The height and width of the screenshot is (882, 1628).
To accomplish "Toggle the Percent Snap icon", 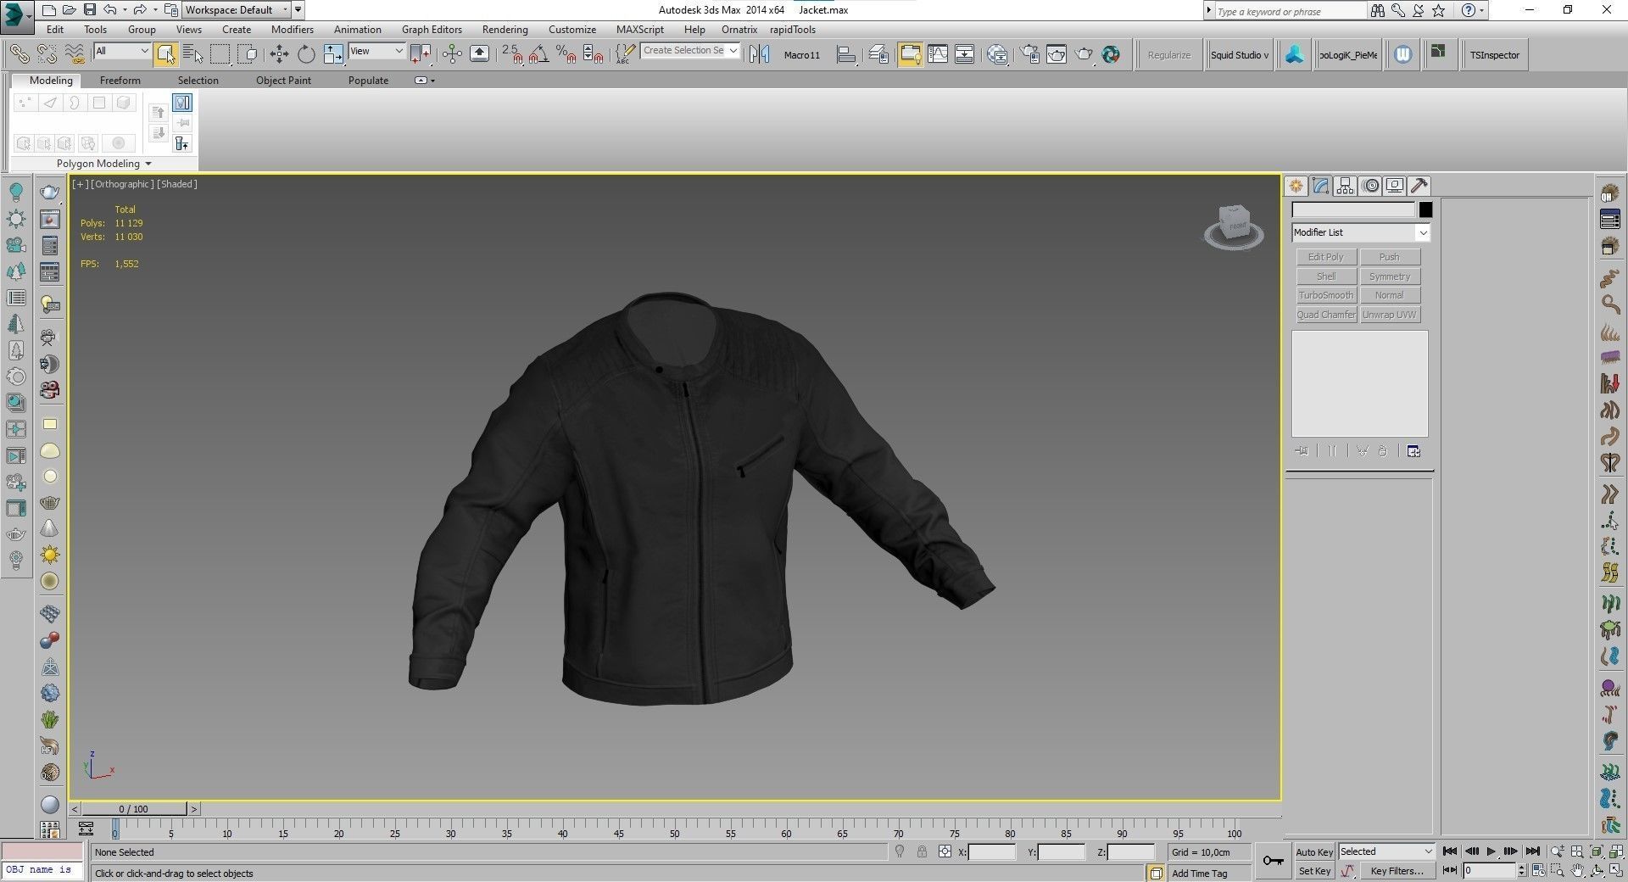I will pyautogui.click(x=566, y=55).
